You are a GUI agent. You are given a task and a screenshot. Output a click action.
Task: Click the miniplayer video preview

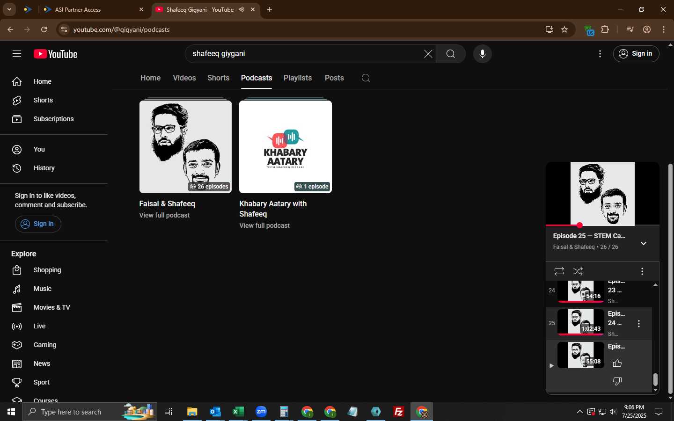pos(602,194)
